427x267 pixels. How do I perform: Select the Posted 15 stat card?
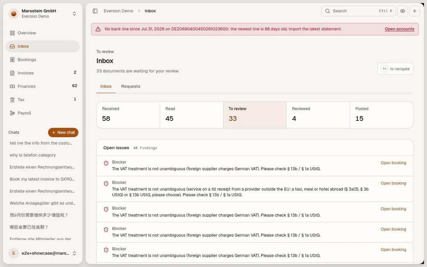pos(381,115)
